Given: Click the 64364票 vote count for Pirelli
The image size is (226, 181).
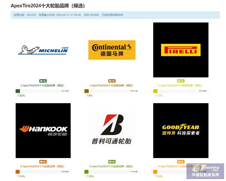Looking at the screenshot, I should click(x=203, y=91).
